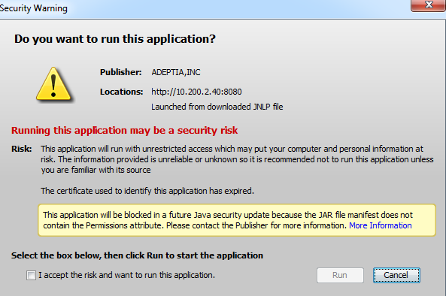Click the 'I accept the risk' label text
The height and width of the screenshot is (296, 446).
[126, 275]
